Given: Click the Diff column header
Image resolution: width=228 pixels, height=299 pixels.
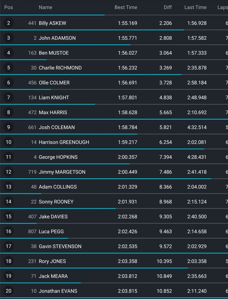Looking at the screenshot, I should pyautogui.click(x=168, y=7).
